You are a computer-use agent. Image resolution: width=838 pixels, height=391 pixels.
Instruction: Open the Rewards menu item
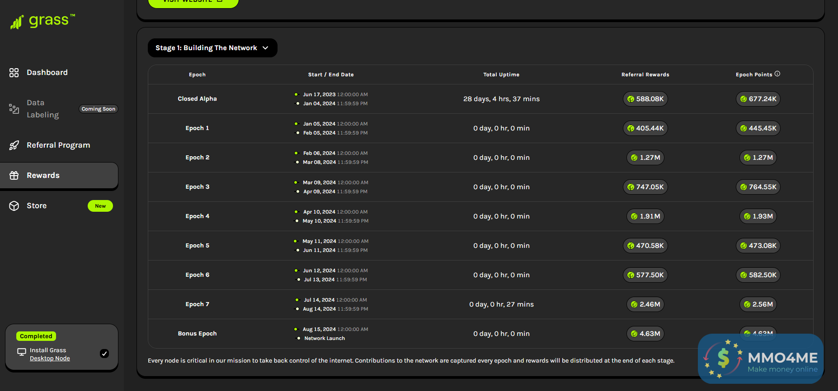pyautogui.click(x=43, y=176)
